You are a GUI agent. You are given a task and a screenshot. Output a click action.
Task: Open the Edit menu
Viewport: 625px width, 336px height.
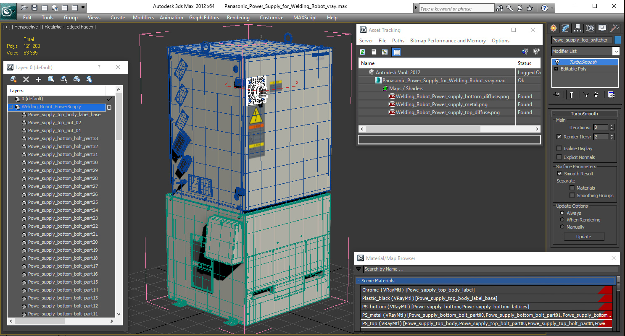tap(27, 18)
